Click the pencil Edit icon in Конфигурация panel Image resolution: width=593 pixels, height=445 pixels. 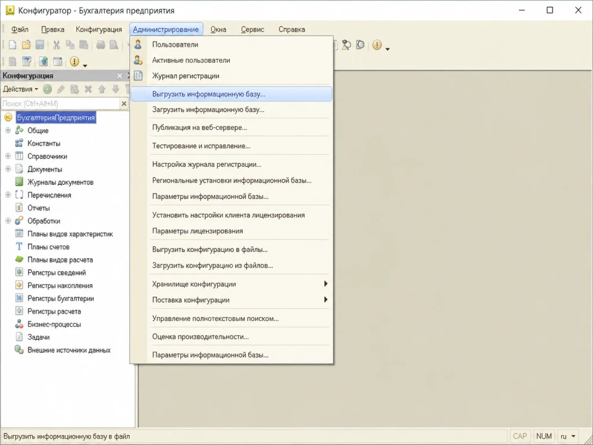tap(60, 90)
